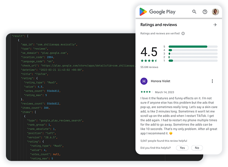228x167 pixels.
Task: Click the verified reviews info icon
Action: tap(183, 33)
